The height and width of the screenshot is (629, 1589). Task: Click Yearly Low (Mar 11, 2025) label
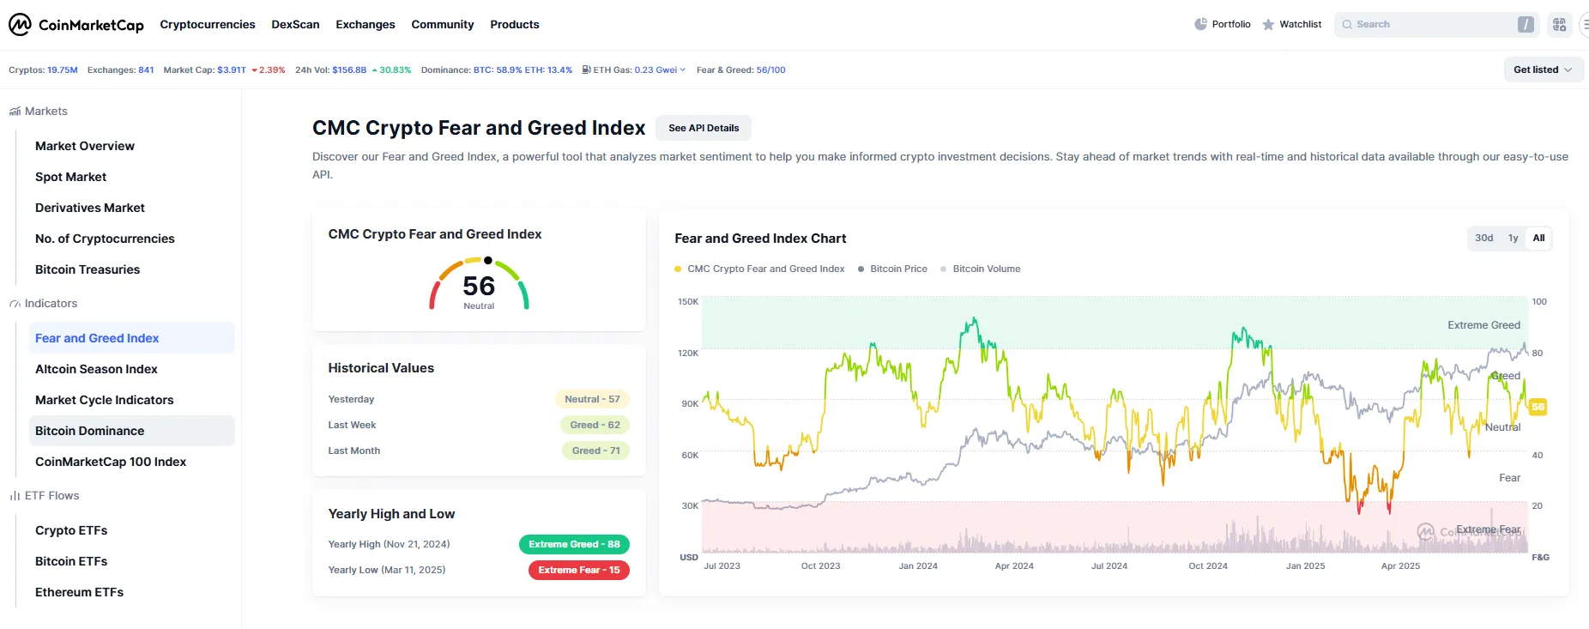click(387, 570)
